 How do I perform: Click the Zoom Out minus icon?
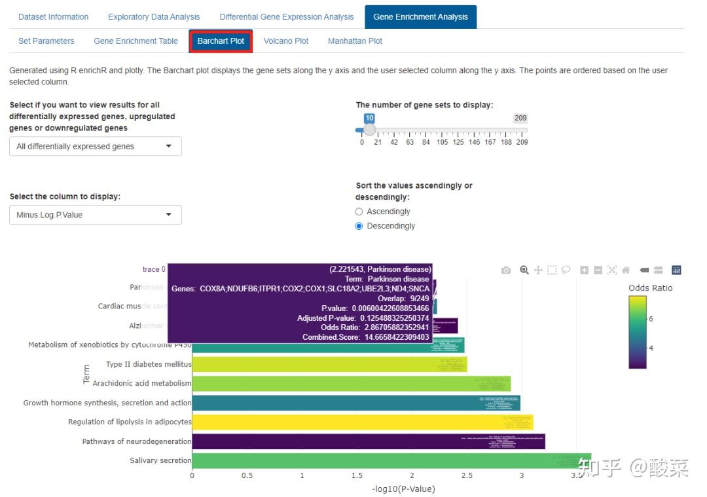coord(598,270)
